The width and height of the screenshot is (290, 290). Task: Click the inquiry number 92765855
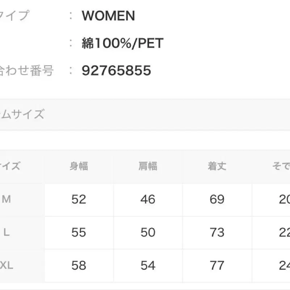(116, 70)
